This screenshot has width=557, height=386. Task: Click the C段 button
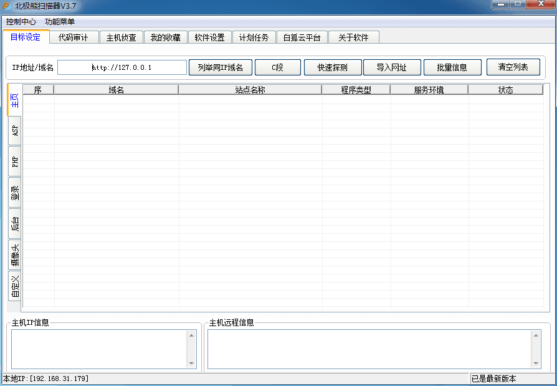278,67
